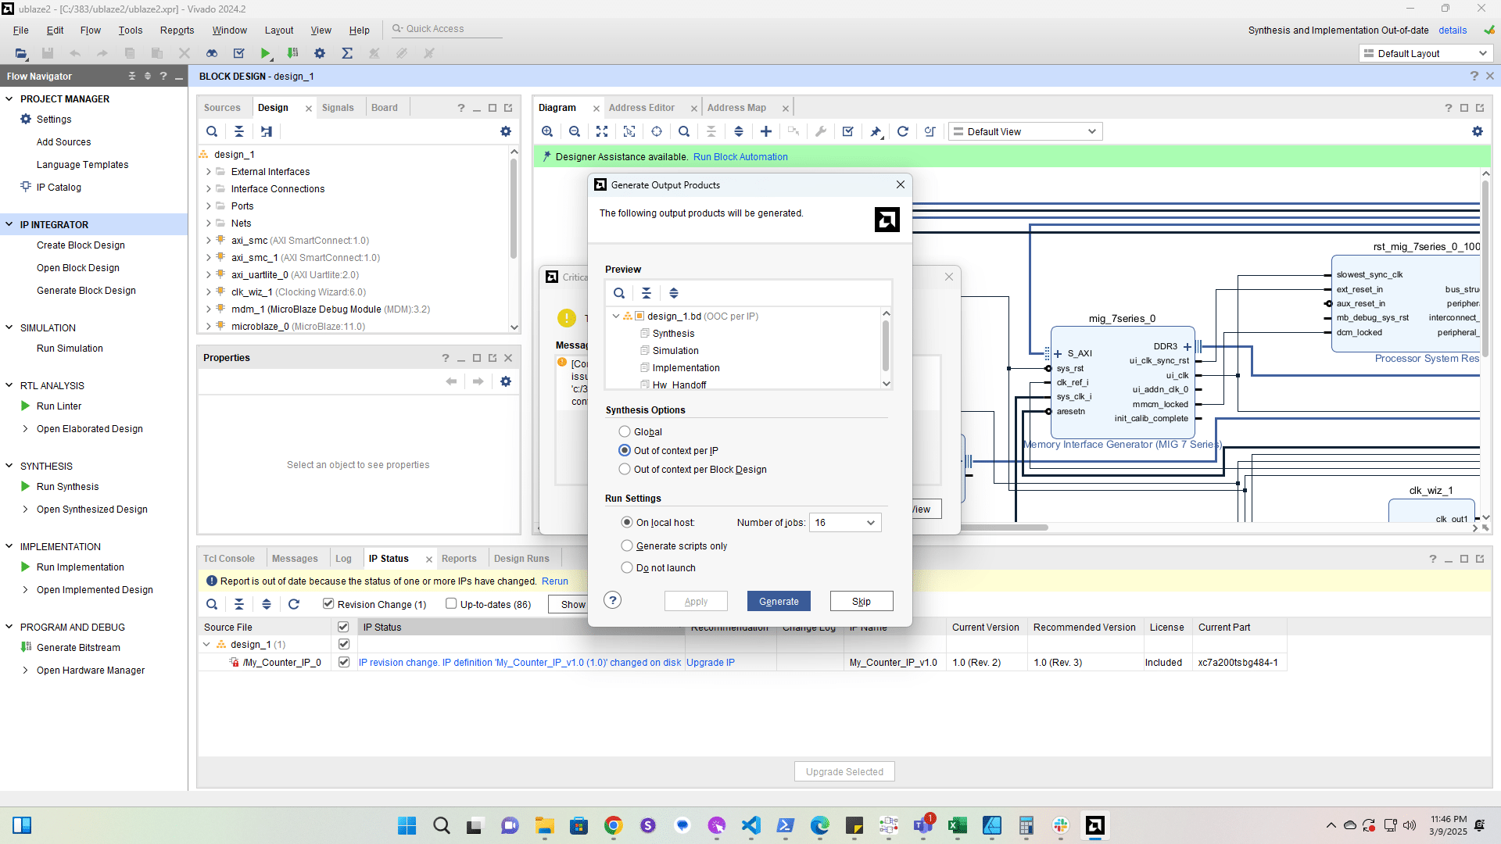1501x844 pixels.
Task: Click Generate Bitstream icon in main toolbar
Action: pos(292,53)
